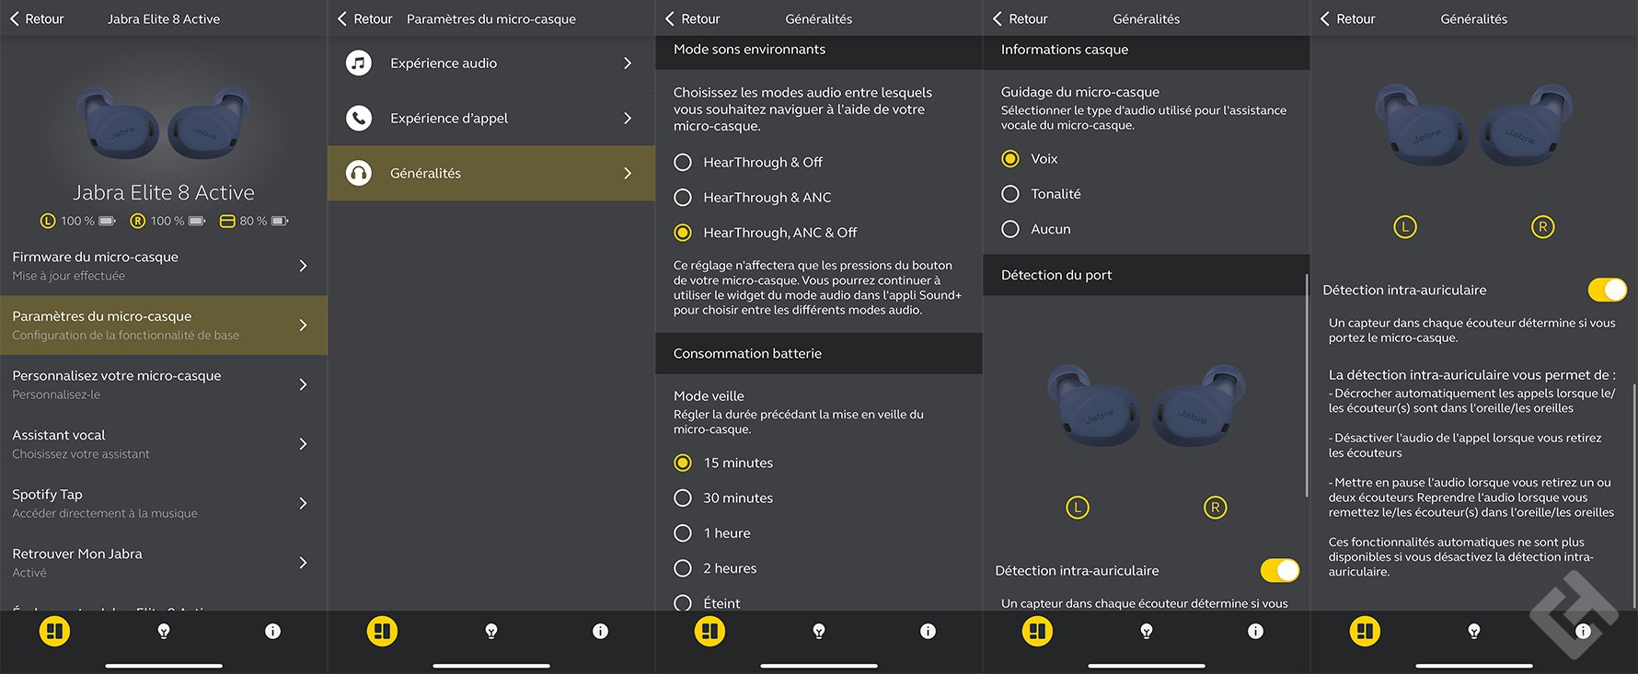Tap the L marker under Détection du port earbuds
Viewport: 1638px width, 674px height.
(1078, 508)
